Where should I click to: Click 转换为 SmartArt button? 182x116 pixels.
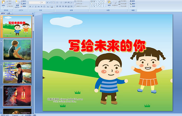click(81, 6)
